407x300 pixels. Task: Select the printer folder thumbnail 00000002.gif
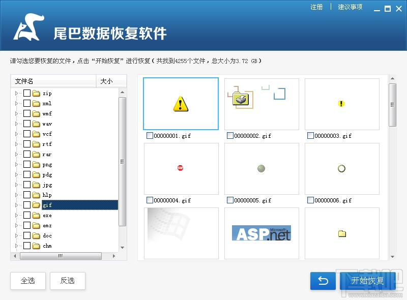click(261, 104)
